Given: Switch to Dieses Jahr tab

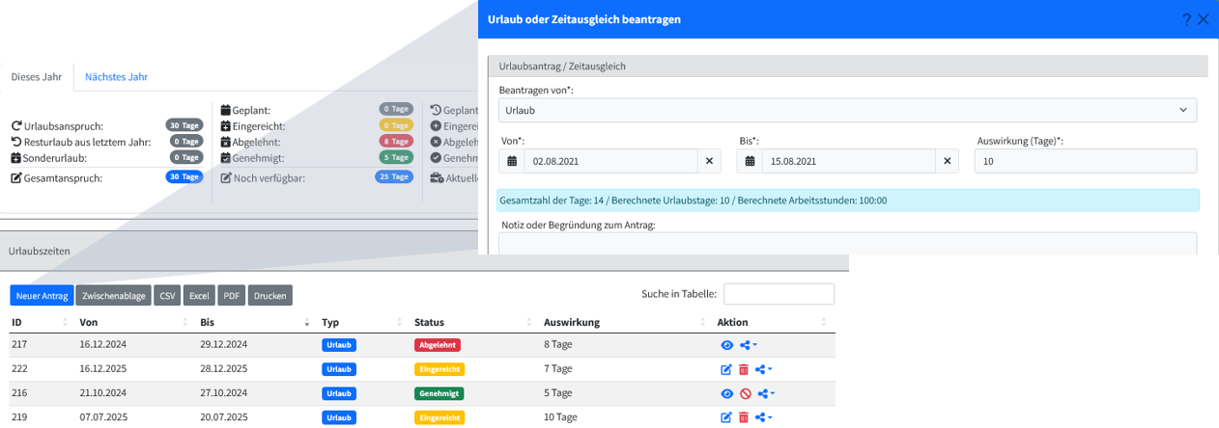Looking at the screenshot, I should (x=37, y=76).
